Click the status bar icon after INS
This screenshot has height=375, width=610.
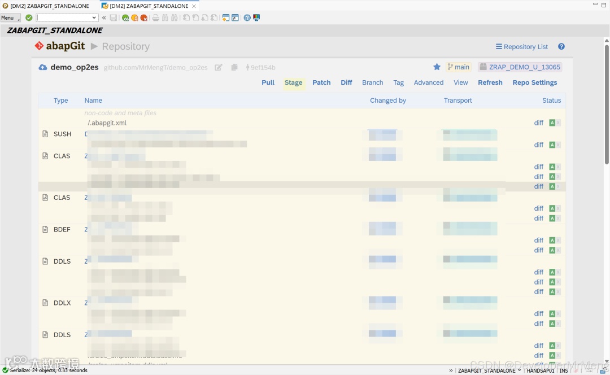(x=576, y=370)
